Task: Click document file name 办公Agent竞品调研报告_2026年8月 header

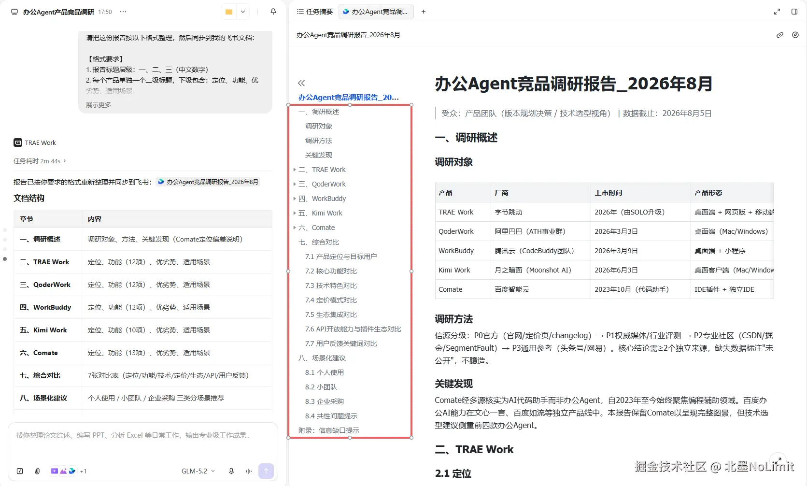Action: tap(348, 35)
